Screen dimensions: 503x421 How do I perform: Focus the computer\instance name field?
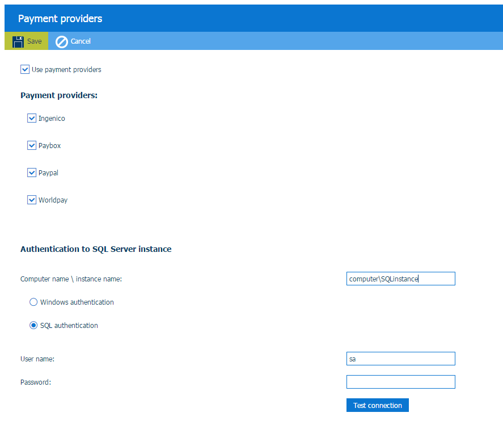pos(400,279)
